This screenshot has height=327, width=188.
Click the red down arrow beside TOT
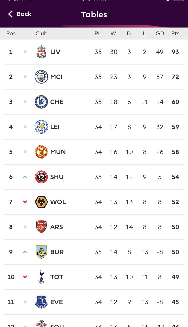[x=25, y=277]
